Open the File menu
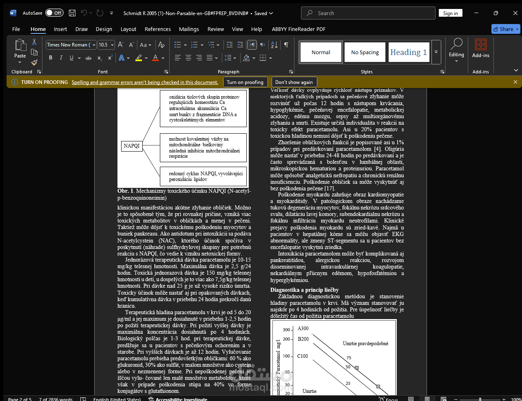 click(x=16, y=29)
